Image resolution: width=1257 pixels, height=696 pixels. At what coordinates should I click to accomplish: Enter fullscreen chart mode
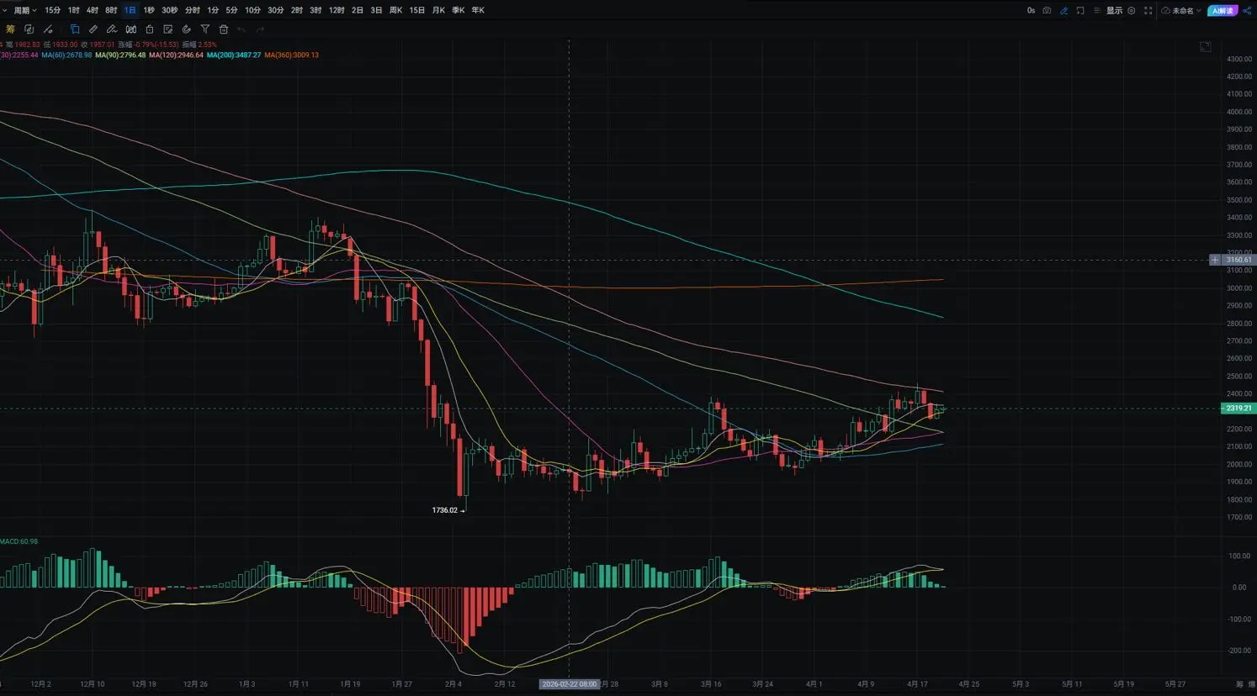pyautogui.click(x=1148, y=11)
